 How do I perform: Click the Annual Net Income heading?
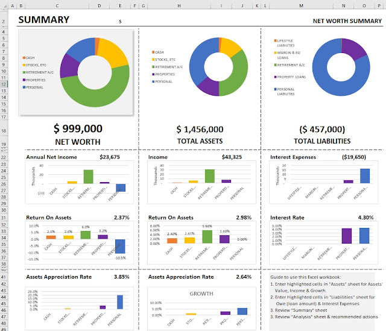pyautogui.click(x=51, y=157)
